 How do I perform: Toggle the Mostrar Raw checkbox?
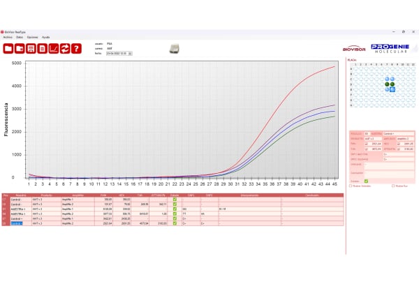pos(394,186)
